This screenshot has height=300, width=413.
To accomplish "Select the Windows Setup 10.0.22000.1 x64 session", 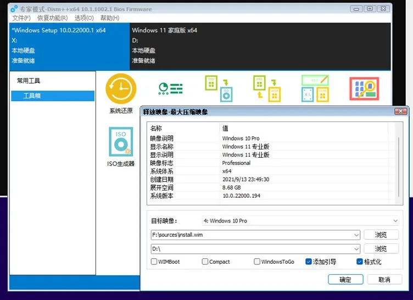I will tap(70, 46).
